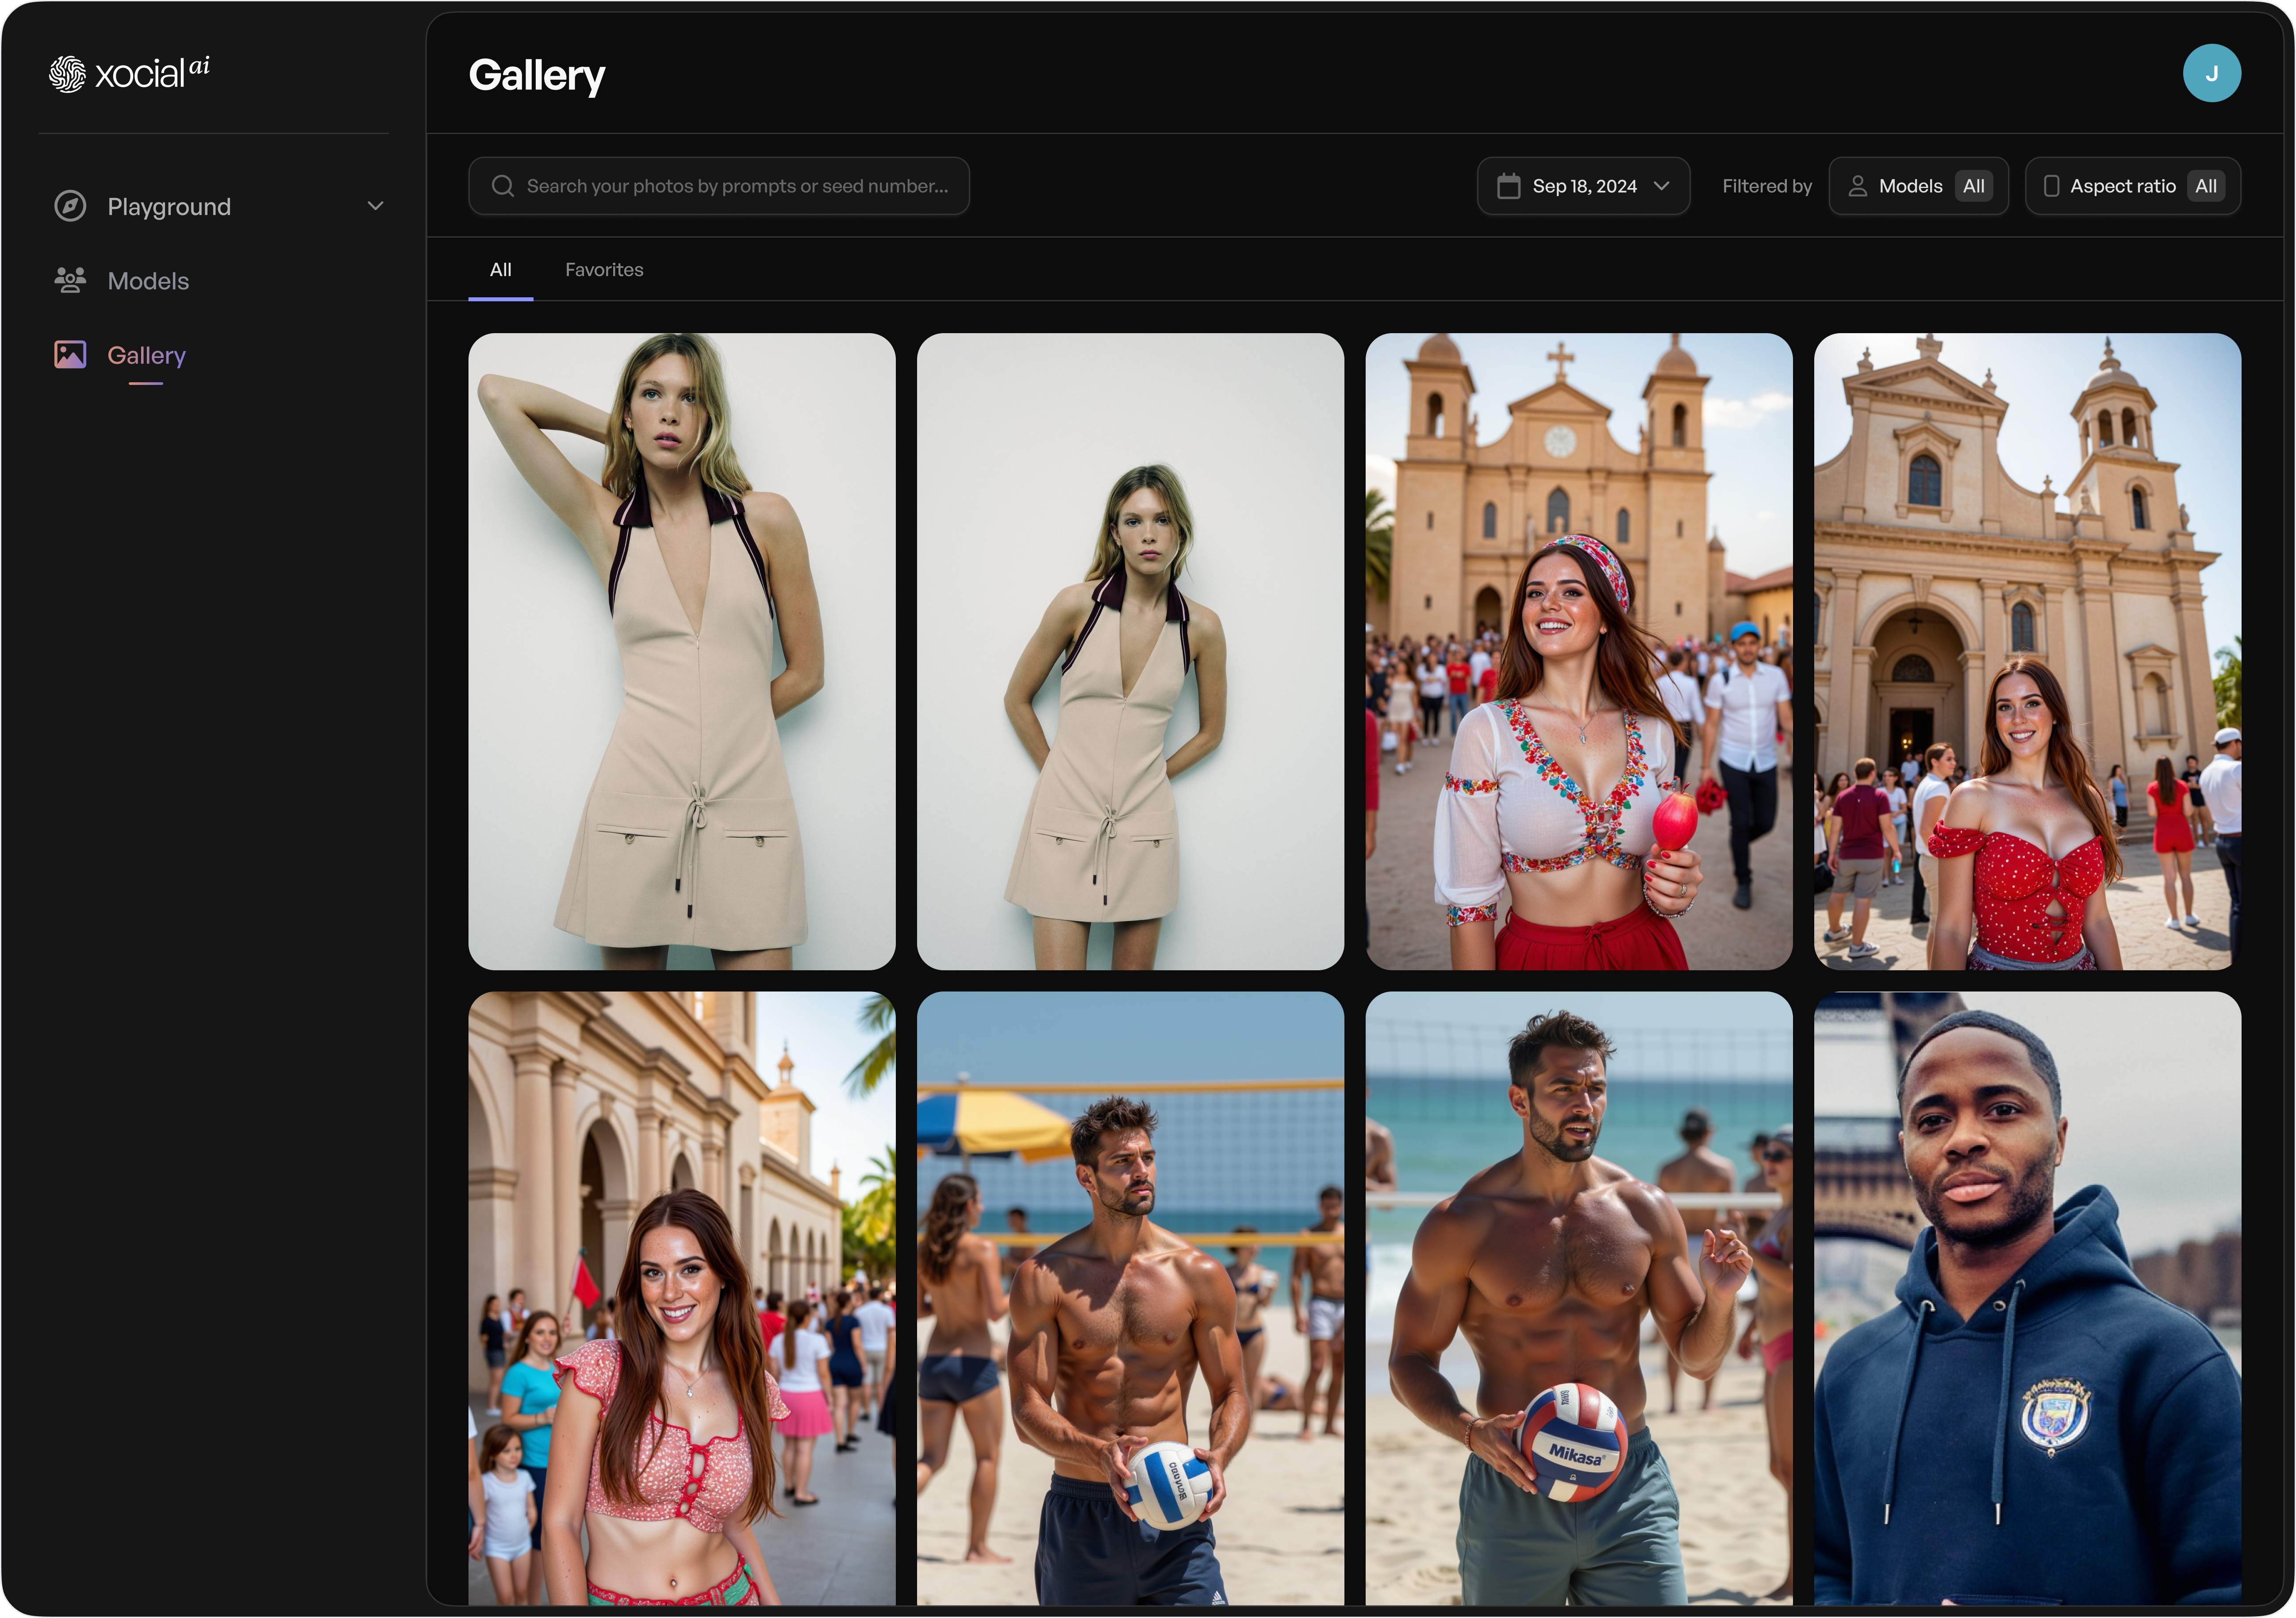The height and width of the screenshot is (1618, 2296).
Task: Expand the Playground menu chevron
Action: click(x=375, y=206)
